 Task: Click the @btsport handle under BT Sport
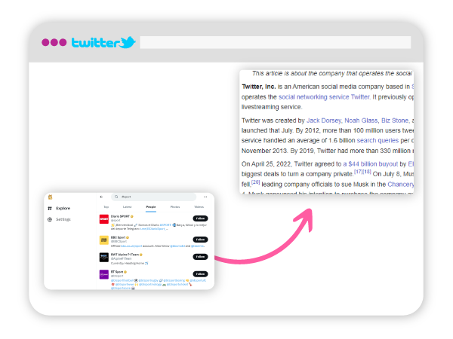pos(117,276)
